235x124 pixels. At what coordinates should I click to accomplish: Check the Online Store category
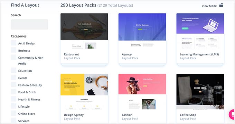pos(13,113)
